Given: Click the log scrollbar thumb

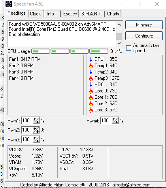Looking at the screenshot, I should tap(119, 36).
